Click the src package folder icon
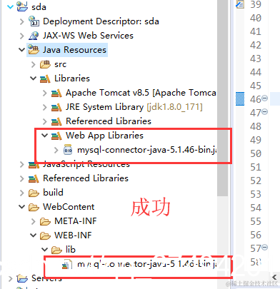280x289 pixels. pyautogui.click(x=45, y=64)
